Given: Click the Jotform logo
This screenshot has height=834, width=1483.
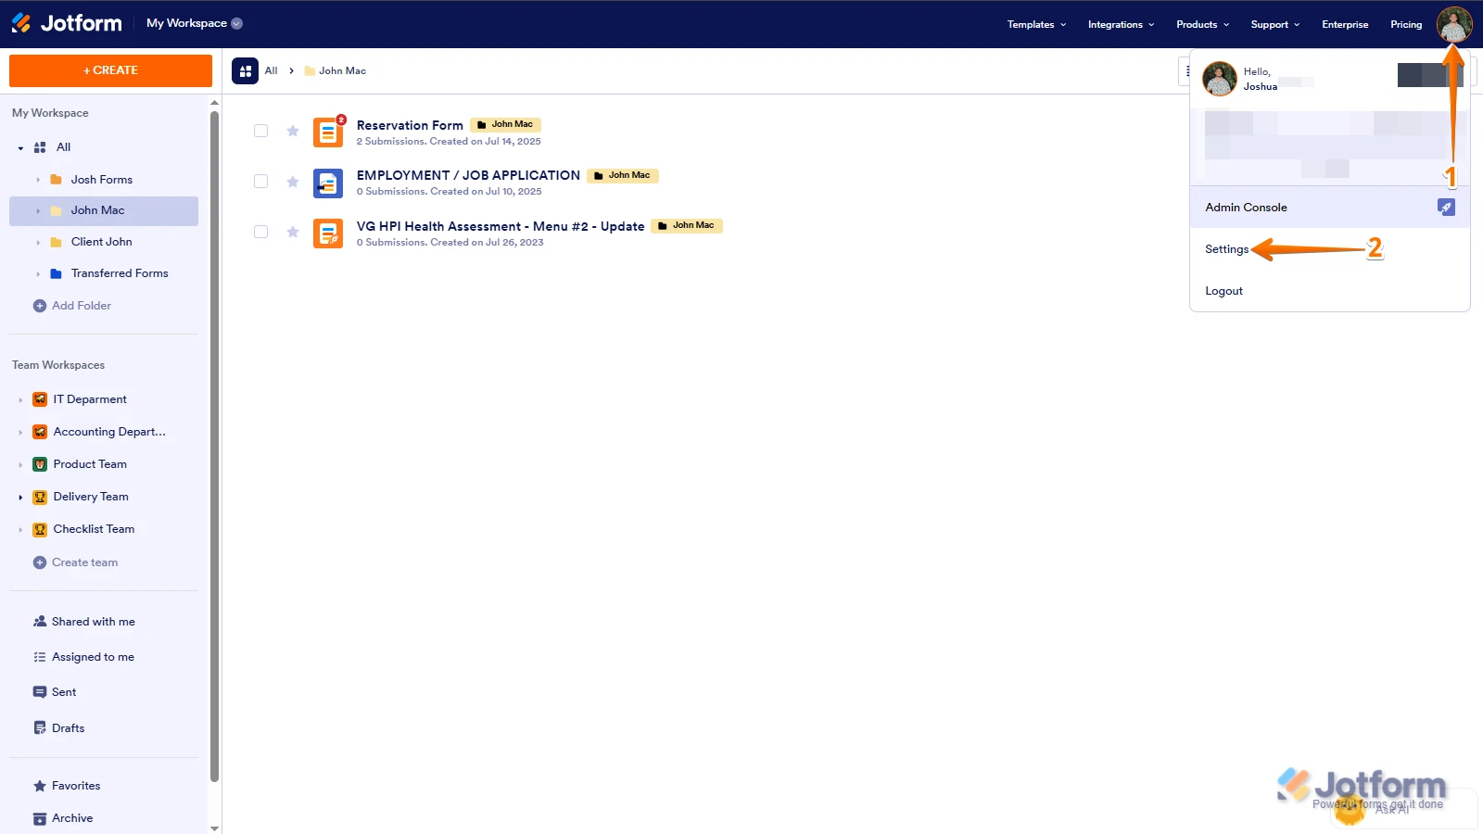Looking at the screenshot, I should tap(66, 22).
